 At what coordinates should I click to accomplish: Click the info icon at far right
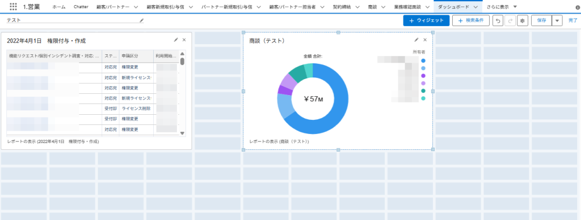click(578, 7)
